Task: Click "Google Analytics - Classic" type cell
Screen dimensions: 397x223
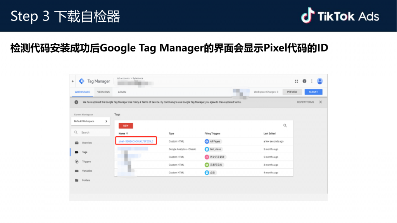Action: (182, 149)
